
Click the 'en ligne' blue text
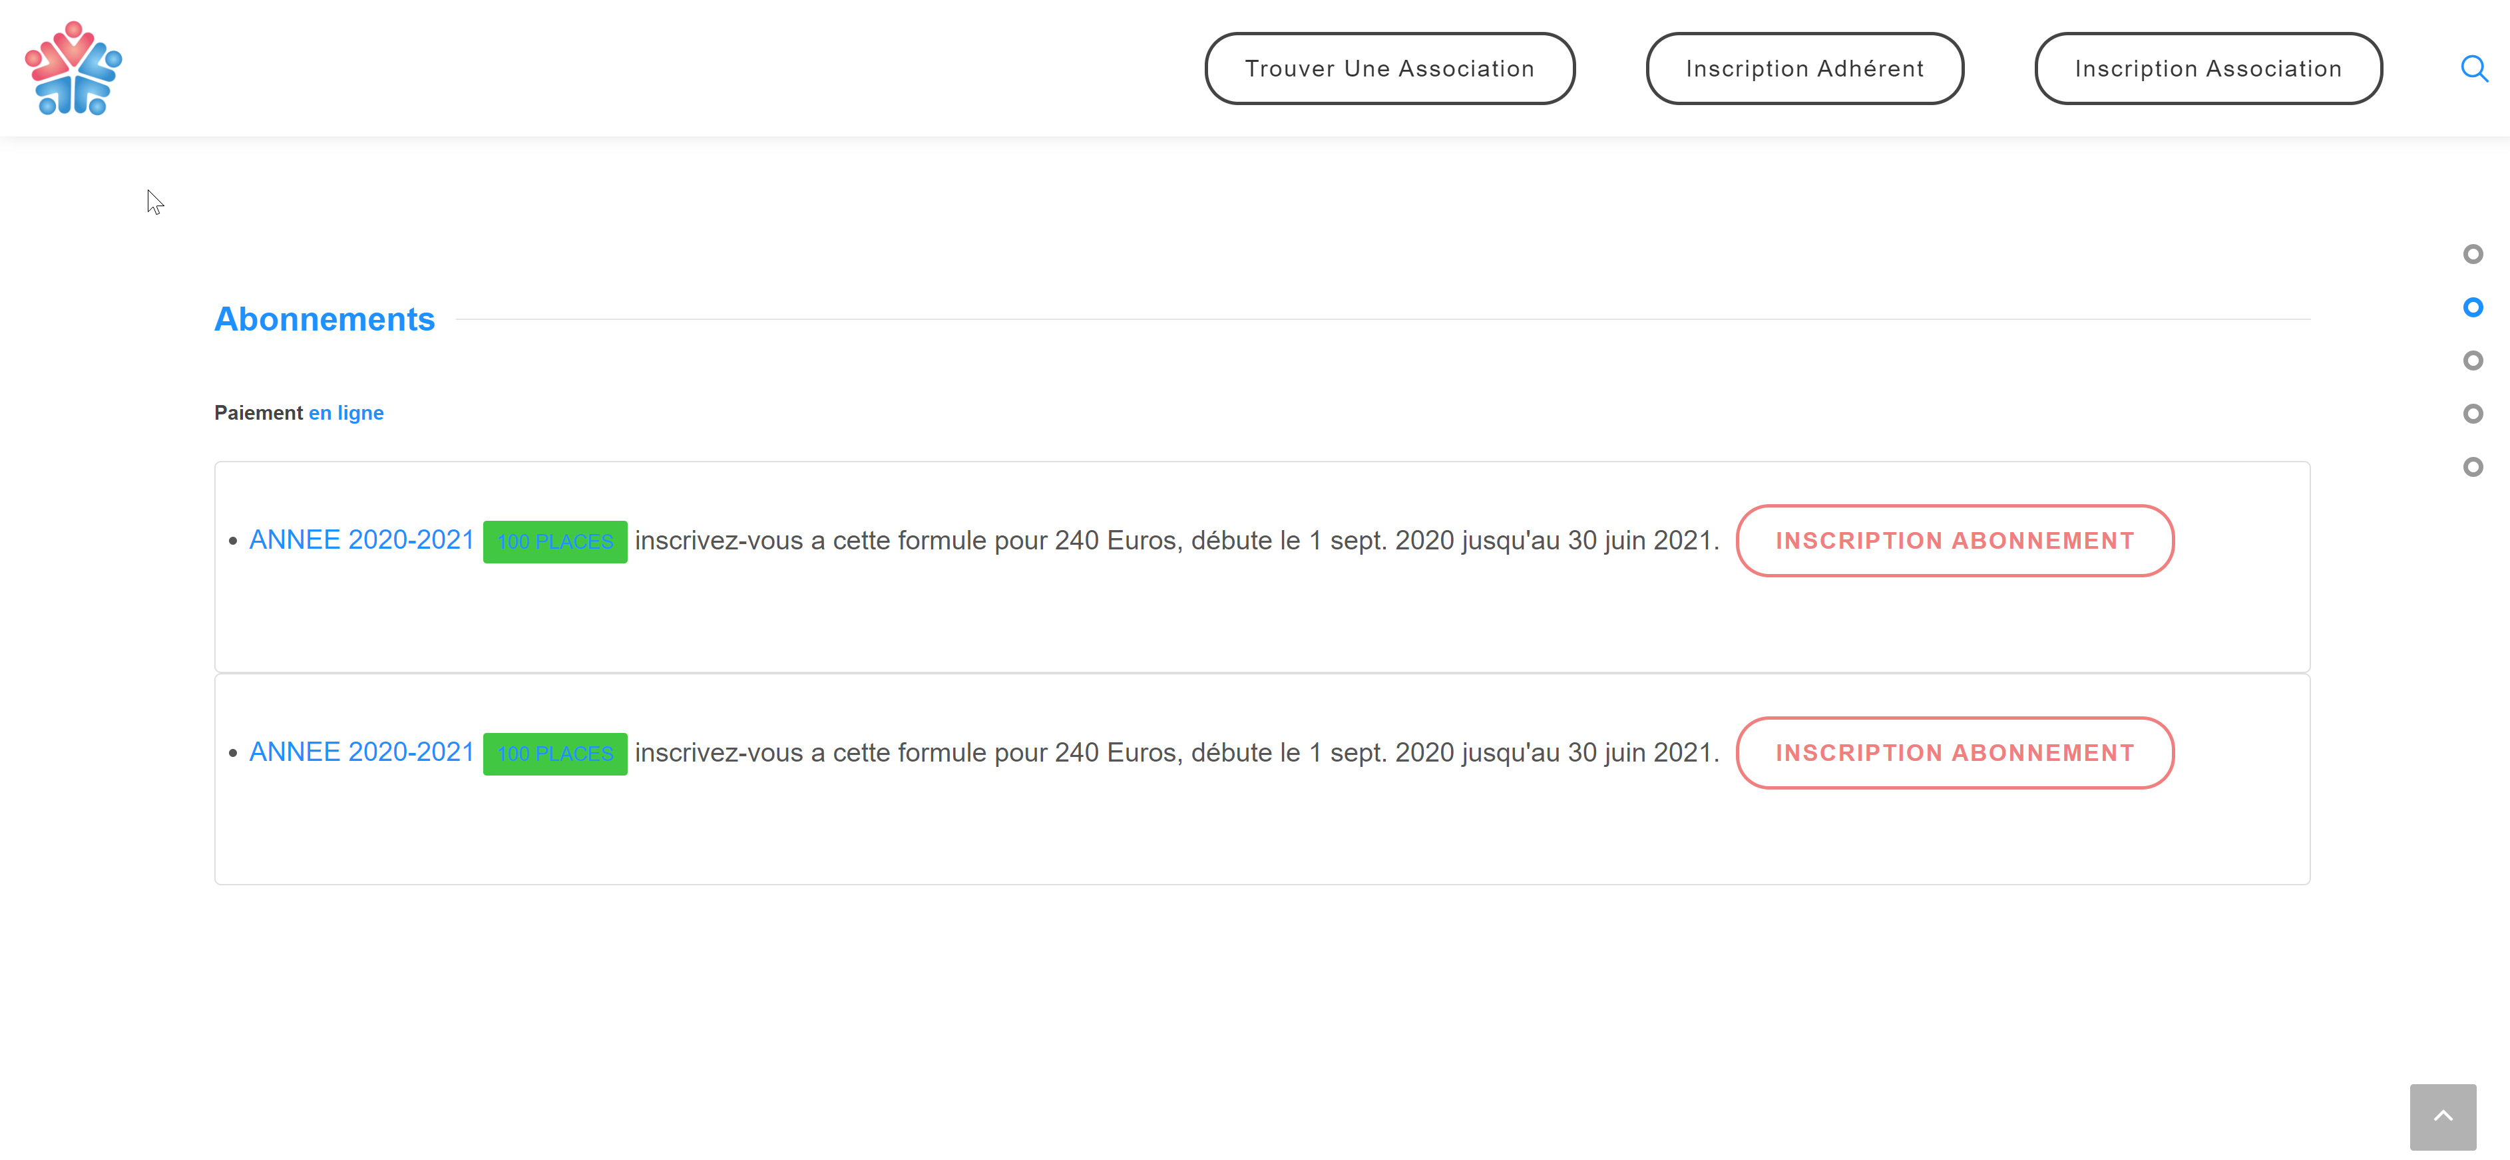tap(346, 413)
